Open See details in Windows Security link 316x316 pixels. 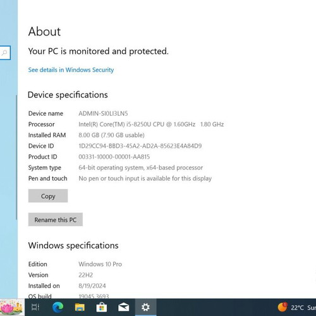point(71,70)
